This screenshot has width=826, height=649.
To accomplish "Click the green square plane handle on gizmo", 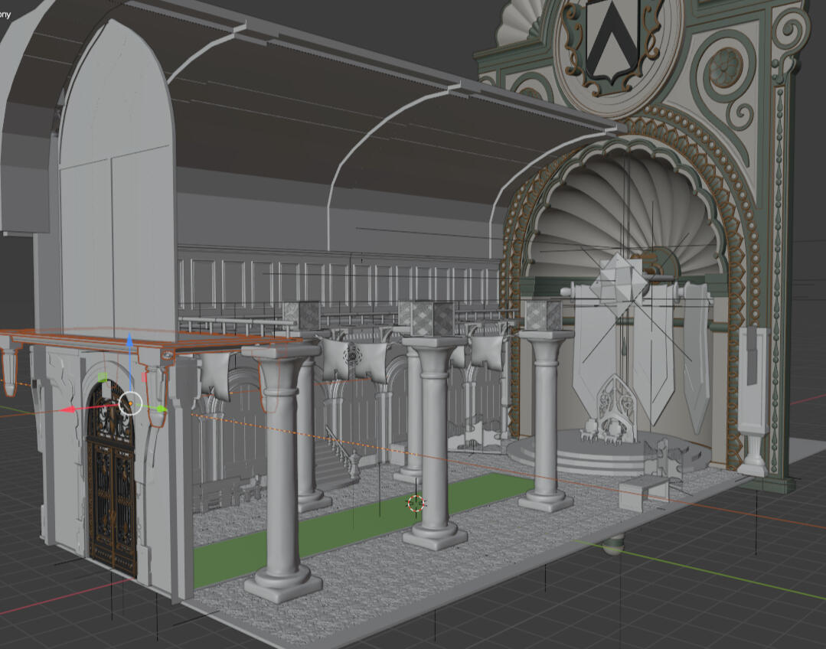I will pyautogui.click(x=103, y=377).
